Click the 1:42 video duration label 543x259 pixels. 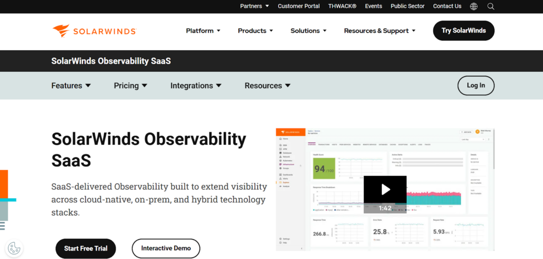point(385,208)
